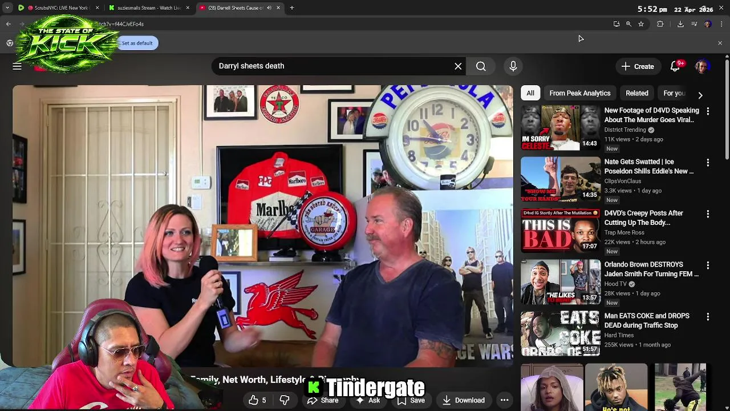Screen dimensions: 730x411
Task: Open options for Man EATS COKE video
Action: coord(708,316)
